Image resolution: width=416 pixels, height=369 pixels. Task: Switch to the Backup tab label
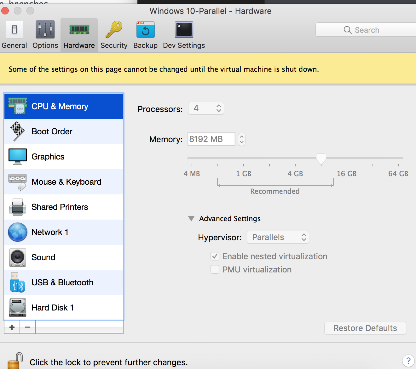pyautogui.click(x=145, y=45)
